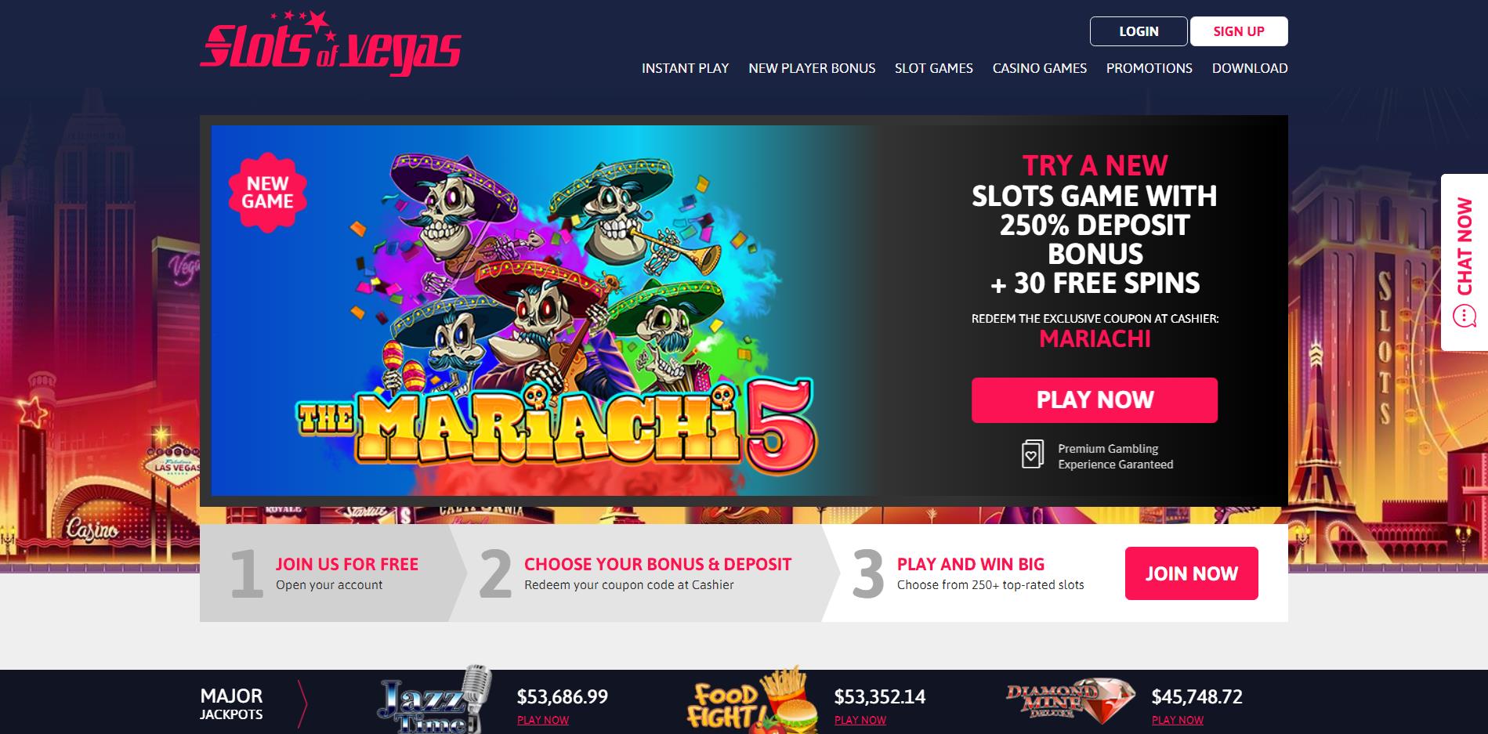Click the Download navigation link

click(x=1250, y=68)
